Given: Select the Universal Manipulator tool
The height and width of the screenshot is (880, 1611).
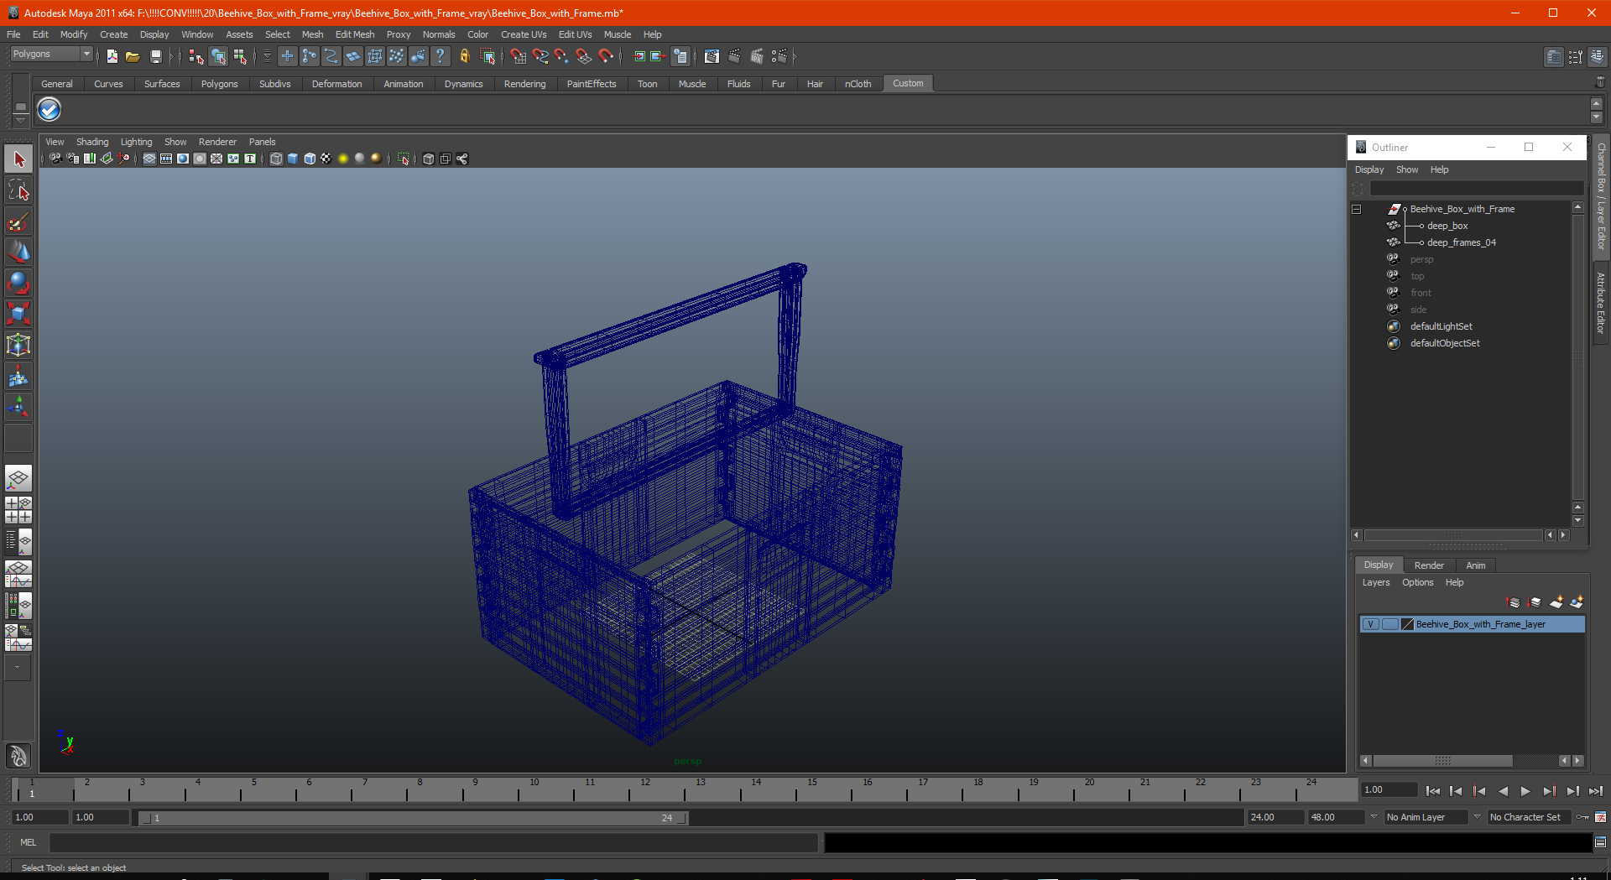Looking at the screenshot, I should coord(18,345).
